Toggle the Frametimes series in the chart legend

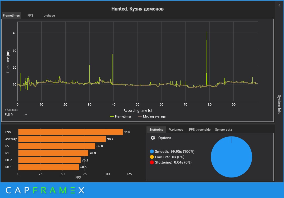coord(121,116)
